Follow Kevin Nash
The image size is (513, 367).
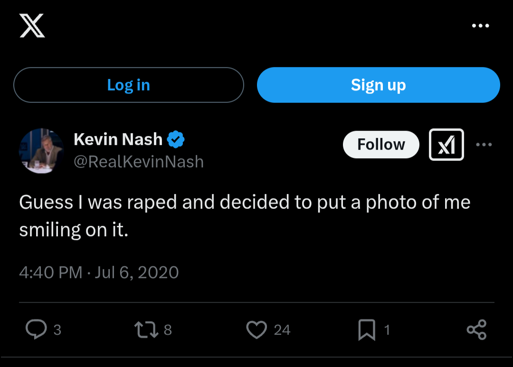click(x=381, y=145)
